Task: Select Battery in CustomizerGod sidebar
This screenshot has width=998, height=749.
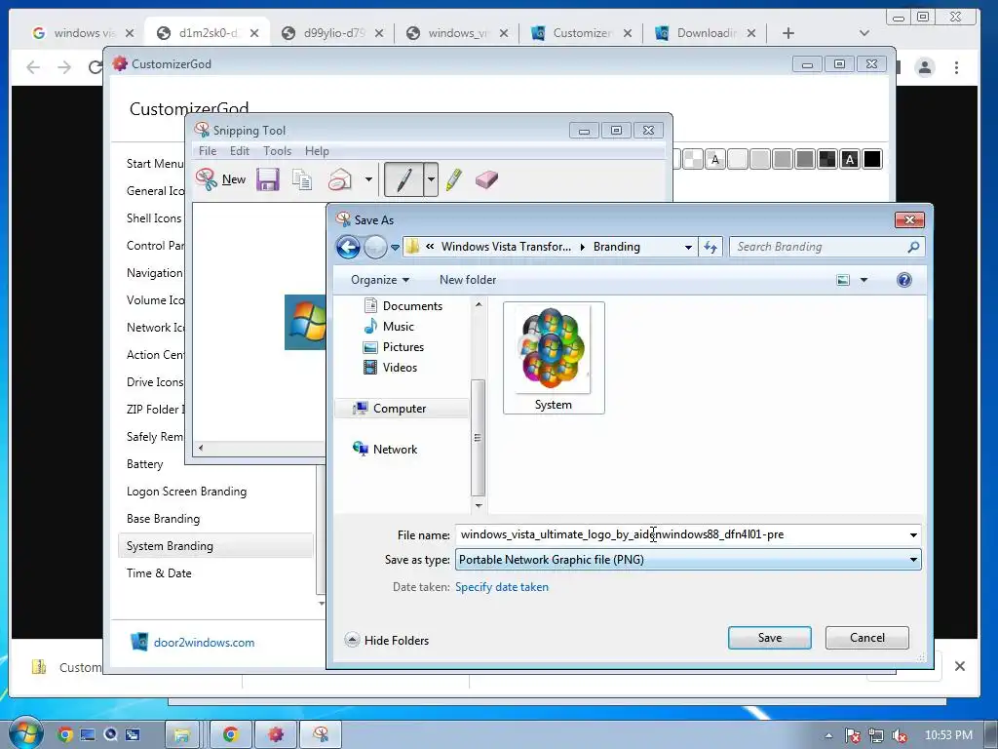Action: tap(144, 463)
